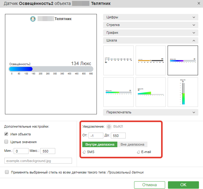203x189 pixels.
Task: Select the dotted line scale style thumbnail
Action: (118, 60)
